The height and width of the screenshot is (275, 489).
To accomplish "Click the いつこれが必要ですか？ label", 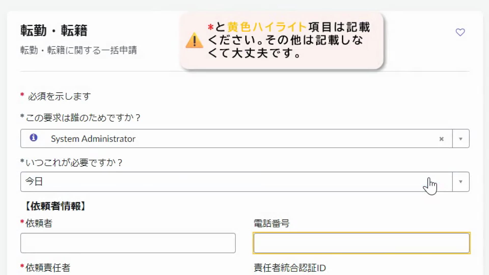I will [x=74, y=162].
